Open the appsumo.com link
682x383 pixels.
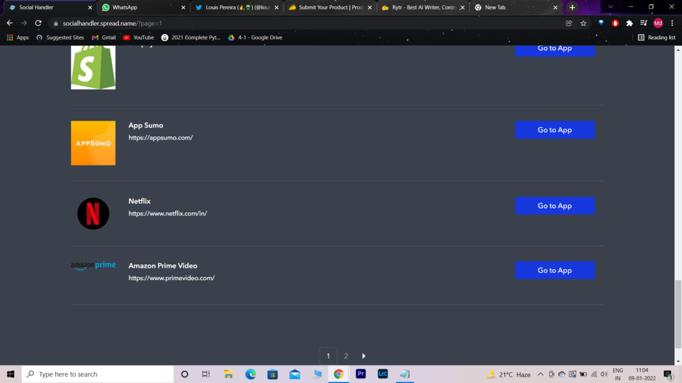click(161, 138)
